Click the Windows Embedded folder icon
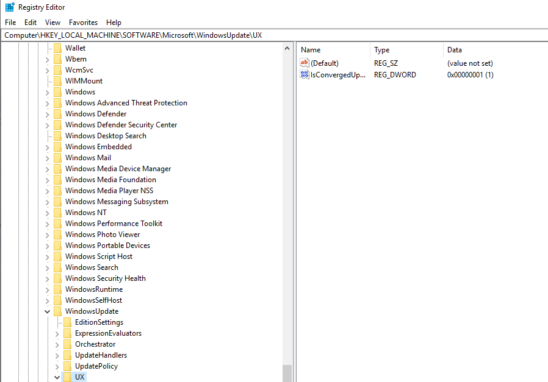Viewport: 548px width, 382px height. click(x=57, y=146)
